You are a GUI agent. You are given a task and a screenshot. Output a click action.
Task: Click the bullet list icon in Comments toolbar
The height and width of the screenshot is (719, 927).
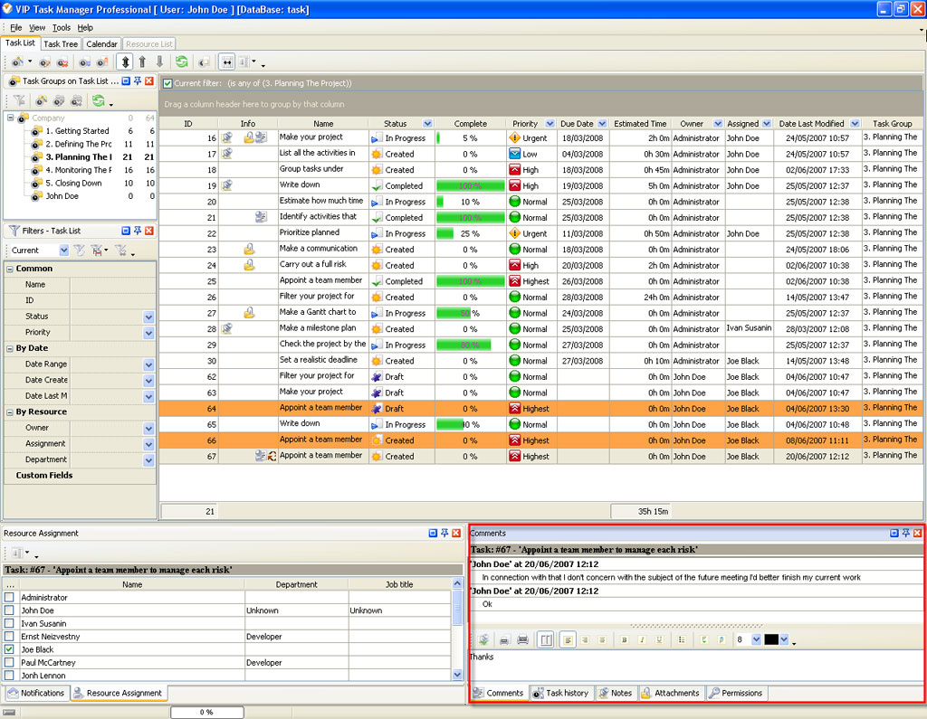[682, 639]
